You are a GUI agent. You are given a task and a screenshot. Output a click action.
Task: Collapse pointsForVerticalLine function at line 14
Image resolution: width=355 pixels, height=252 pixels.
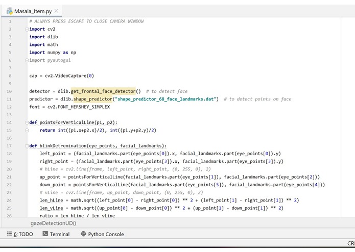[27, 122]
